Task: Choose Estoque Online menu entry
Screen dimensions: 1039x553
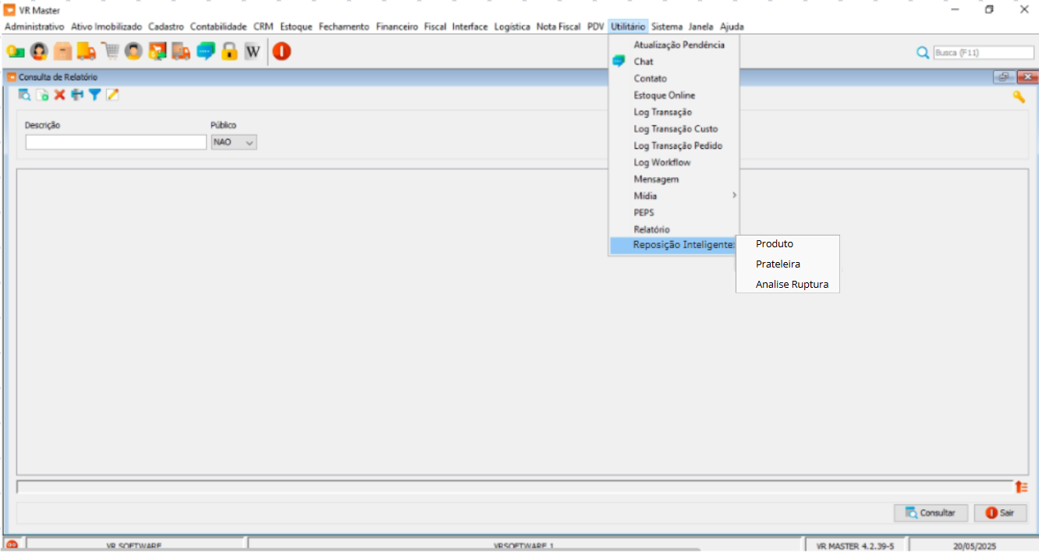Action: 664,95
